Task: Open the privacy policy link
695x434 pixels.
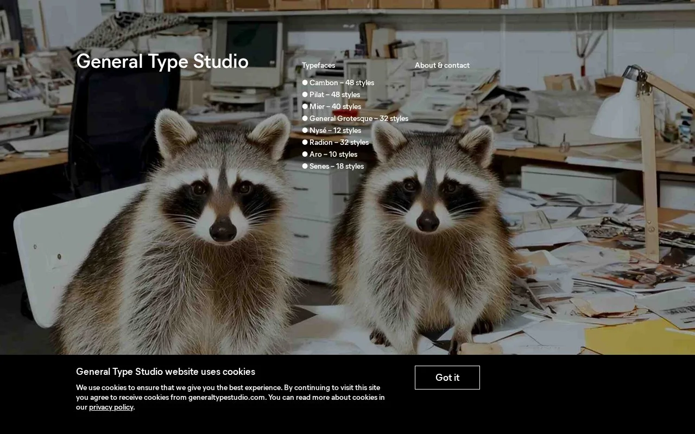Action: click(111, 407)
